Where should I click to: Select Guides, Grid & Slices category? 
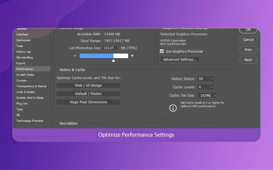(x=30, y=98)
